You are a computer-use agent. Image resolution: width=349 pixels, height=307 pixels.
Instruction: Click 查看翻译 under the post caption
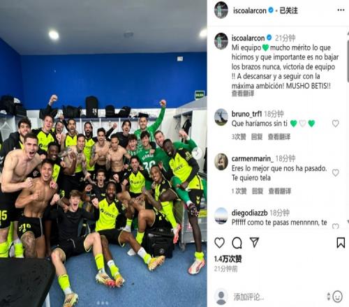tap(243, 93)
